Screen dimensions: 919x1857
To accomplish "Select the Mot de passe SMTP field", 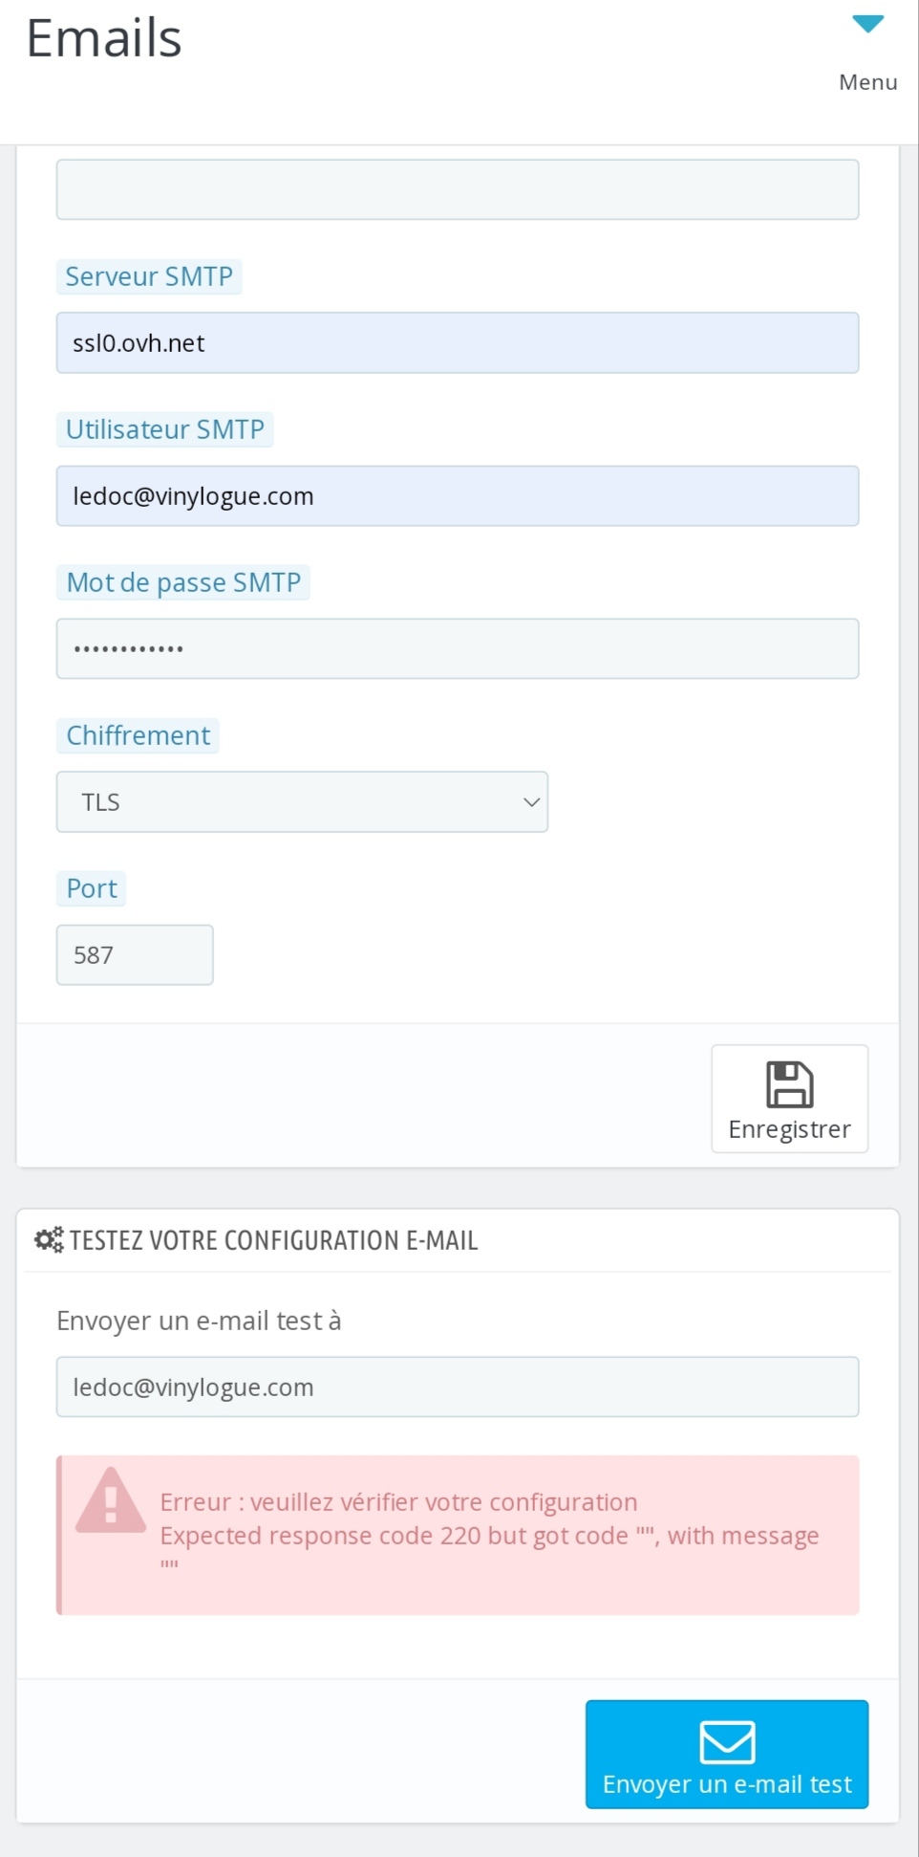I will 457,648.
